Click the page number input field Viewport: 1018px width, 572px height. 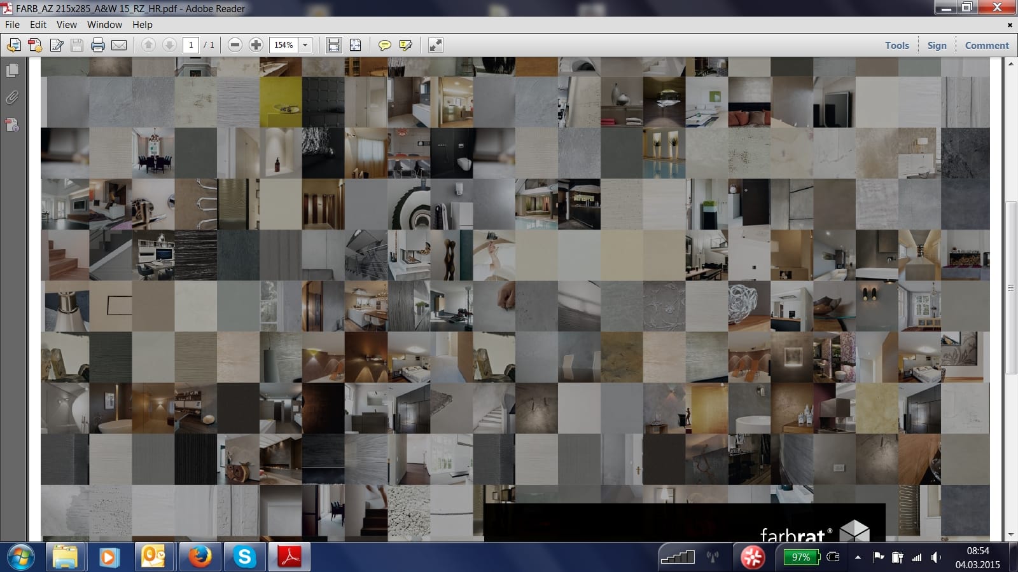(x=191, y=45)
